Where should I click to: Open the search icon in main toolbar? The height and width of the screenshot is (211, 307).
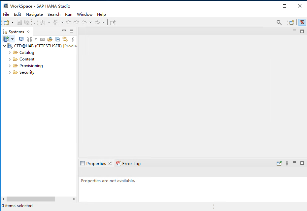click(x=279, y=22)
